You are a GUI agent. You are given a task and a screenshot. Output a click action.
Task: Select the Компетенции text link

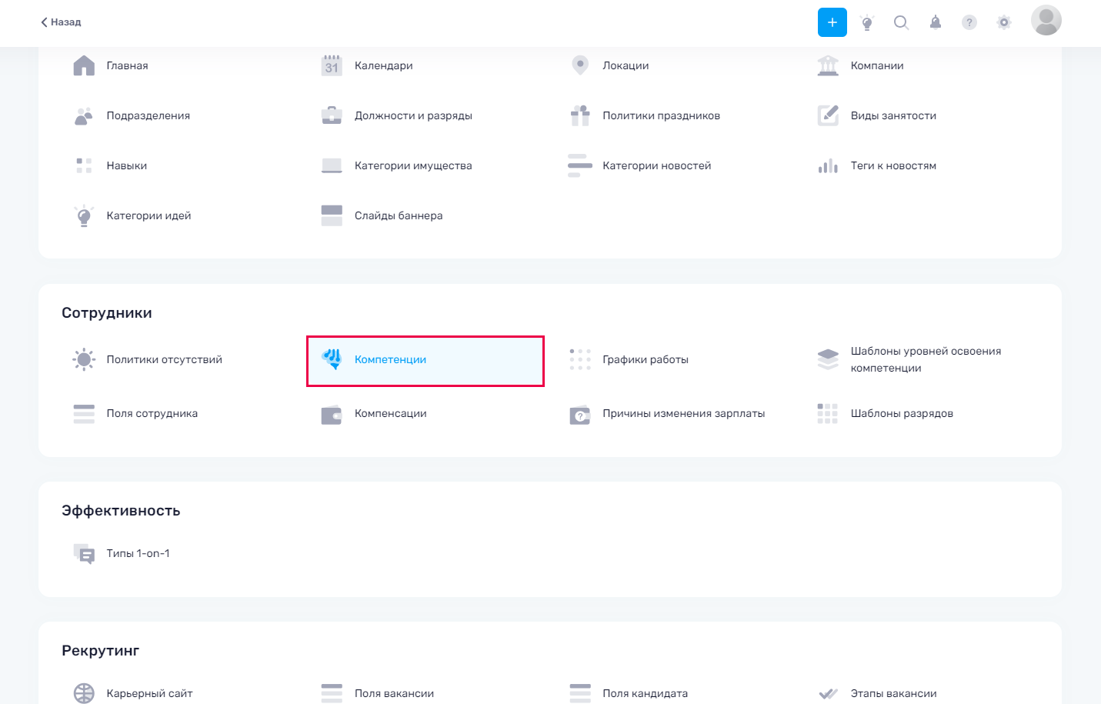pyautogui.click(x=390, y=359)
